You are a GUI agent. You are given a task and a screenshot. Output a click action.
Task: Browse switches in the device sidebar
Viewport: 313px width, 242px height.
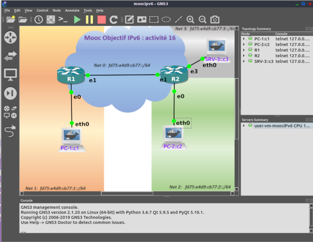click(x=11, y=56)
